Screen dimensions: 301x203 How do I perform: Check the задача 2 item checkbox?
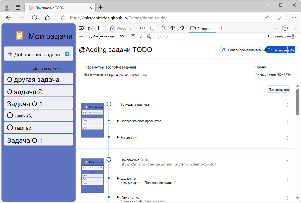pyautogui.click(x=10, y=127)
